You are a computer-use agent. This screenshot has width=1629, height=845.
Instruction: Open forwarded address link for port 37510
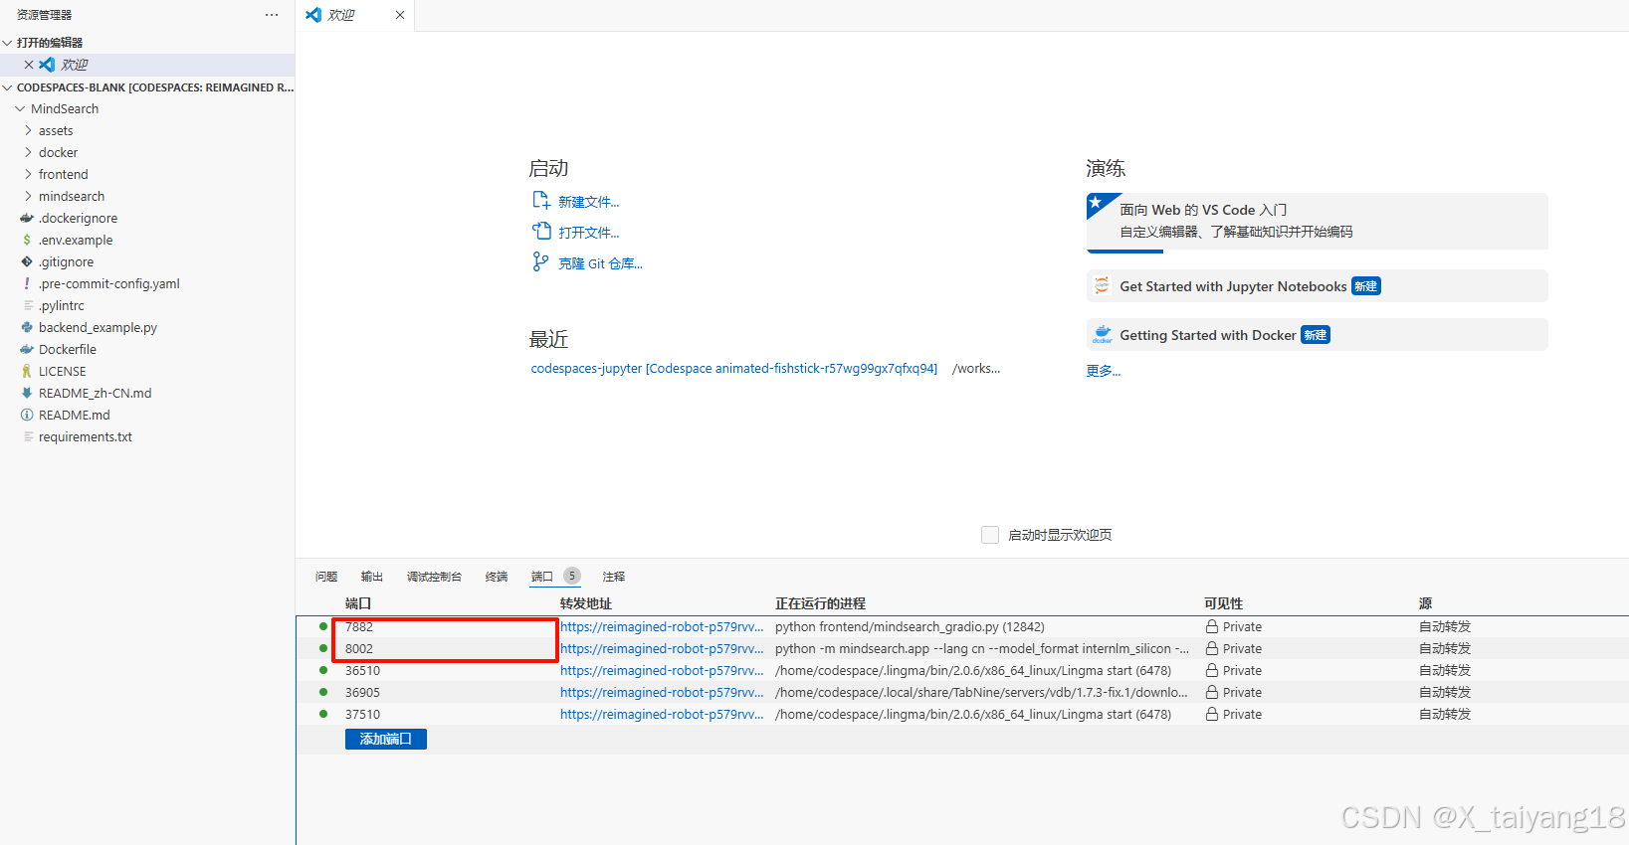click(x=662, y=715)
